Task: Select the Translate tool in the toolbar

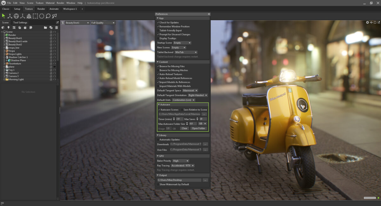Action: (10, 16)
